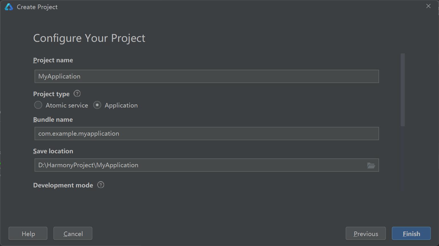This screenshot has width=439, height=246.
Task: Select the Atomic service radio button
Action: click(38, 105)
